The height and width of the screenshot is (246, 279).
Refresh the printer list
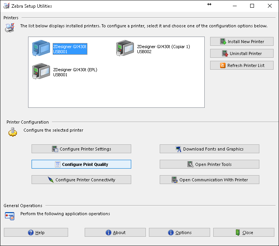pos(242,65)
